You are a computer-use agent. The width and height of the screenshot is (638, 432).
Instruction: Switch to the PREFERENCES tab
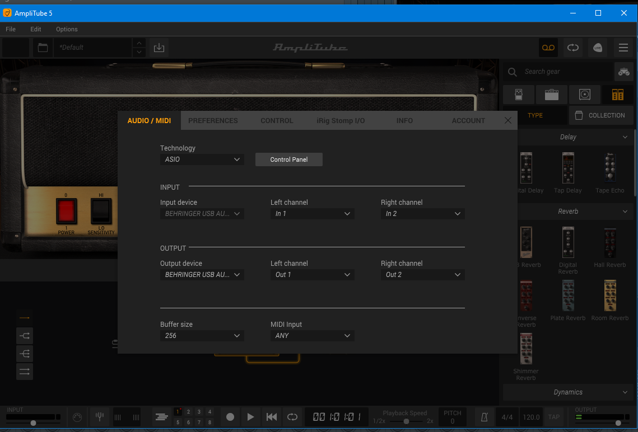point(213,121)
